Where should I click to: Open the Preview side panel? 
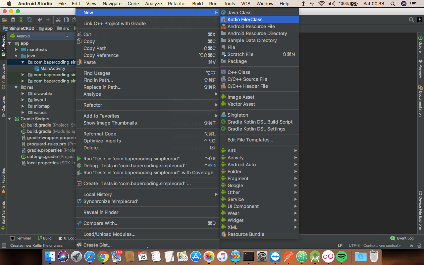pos(420,69)
